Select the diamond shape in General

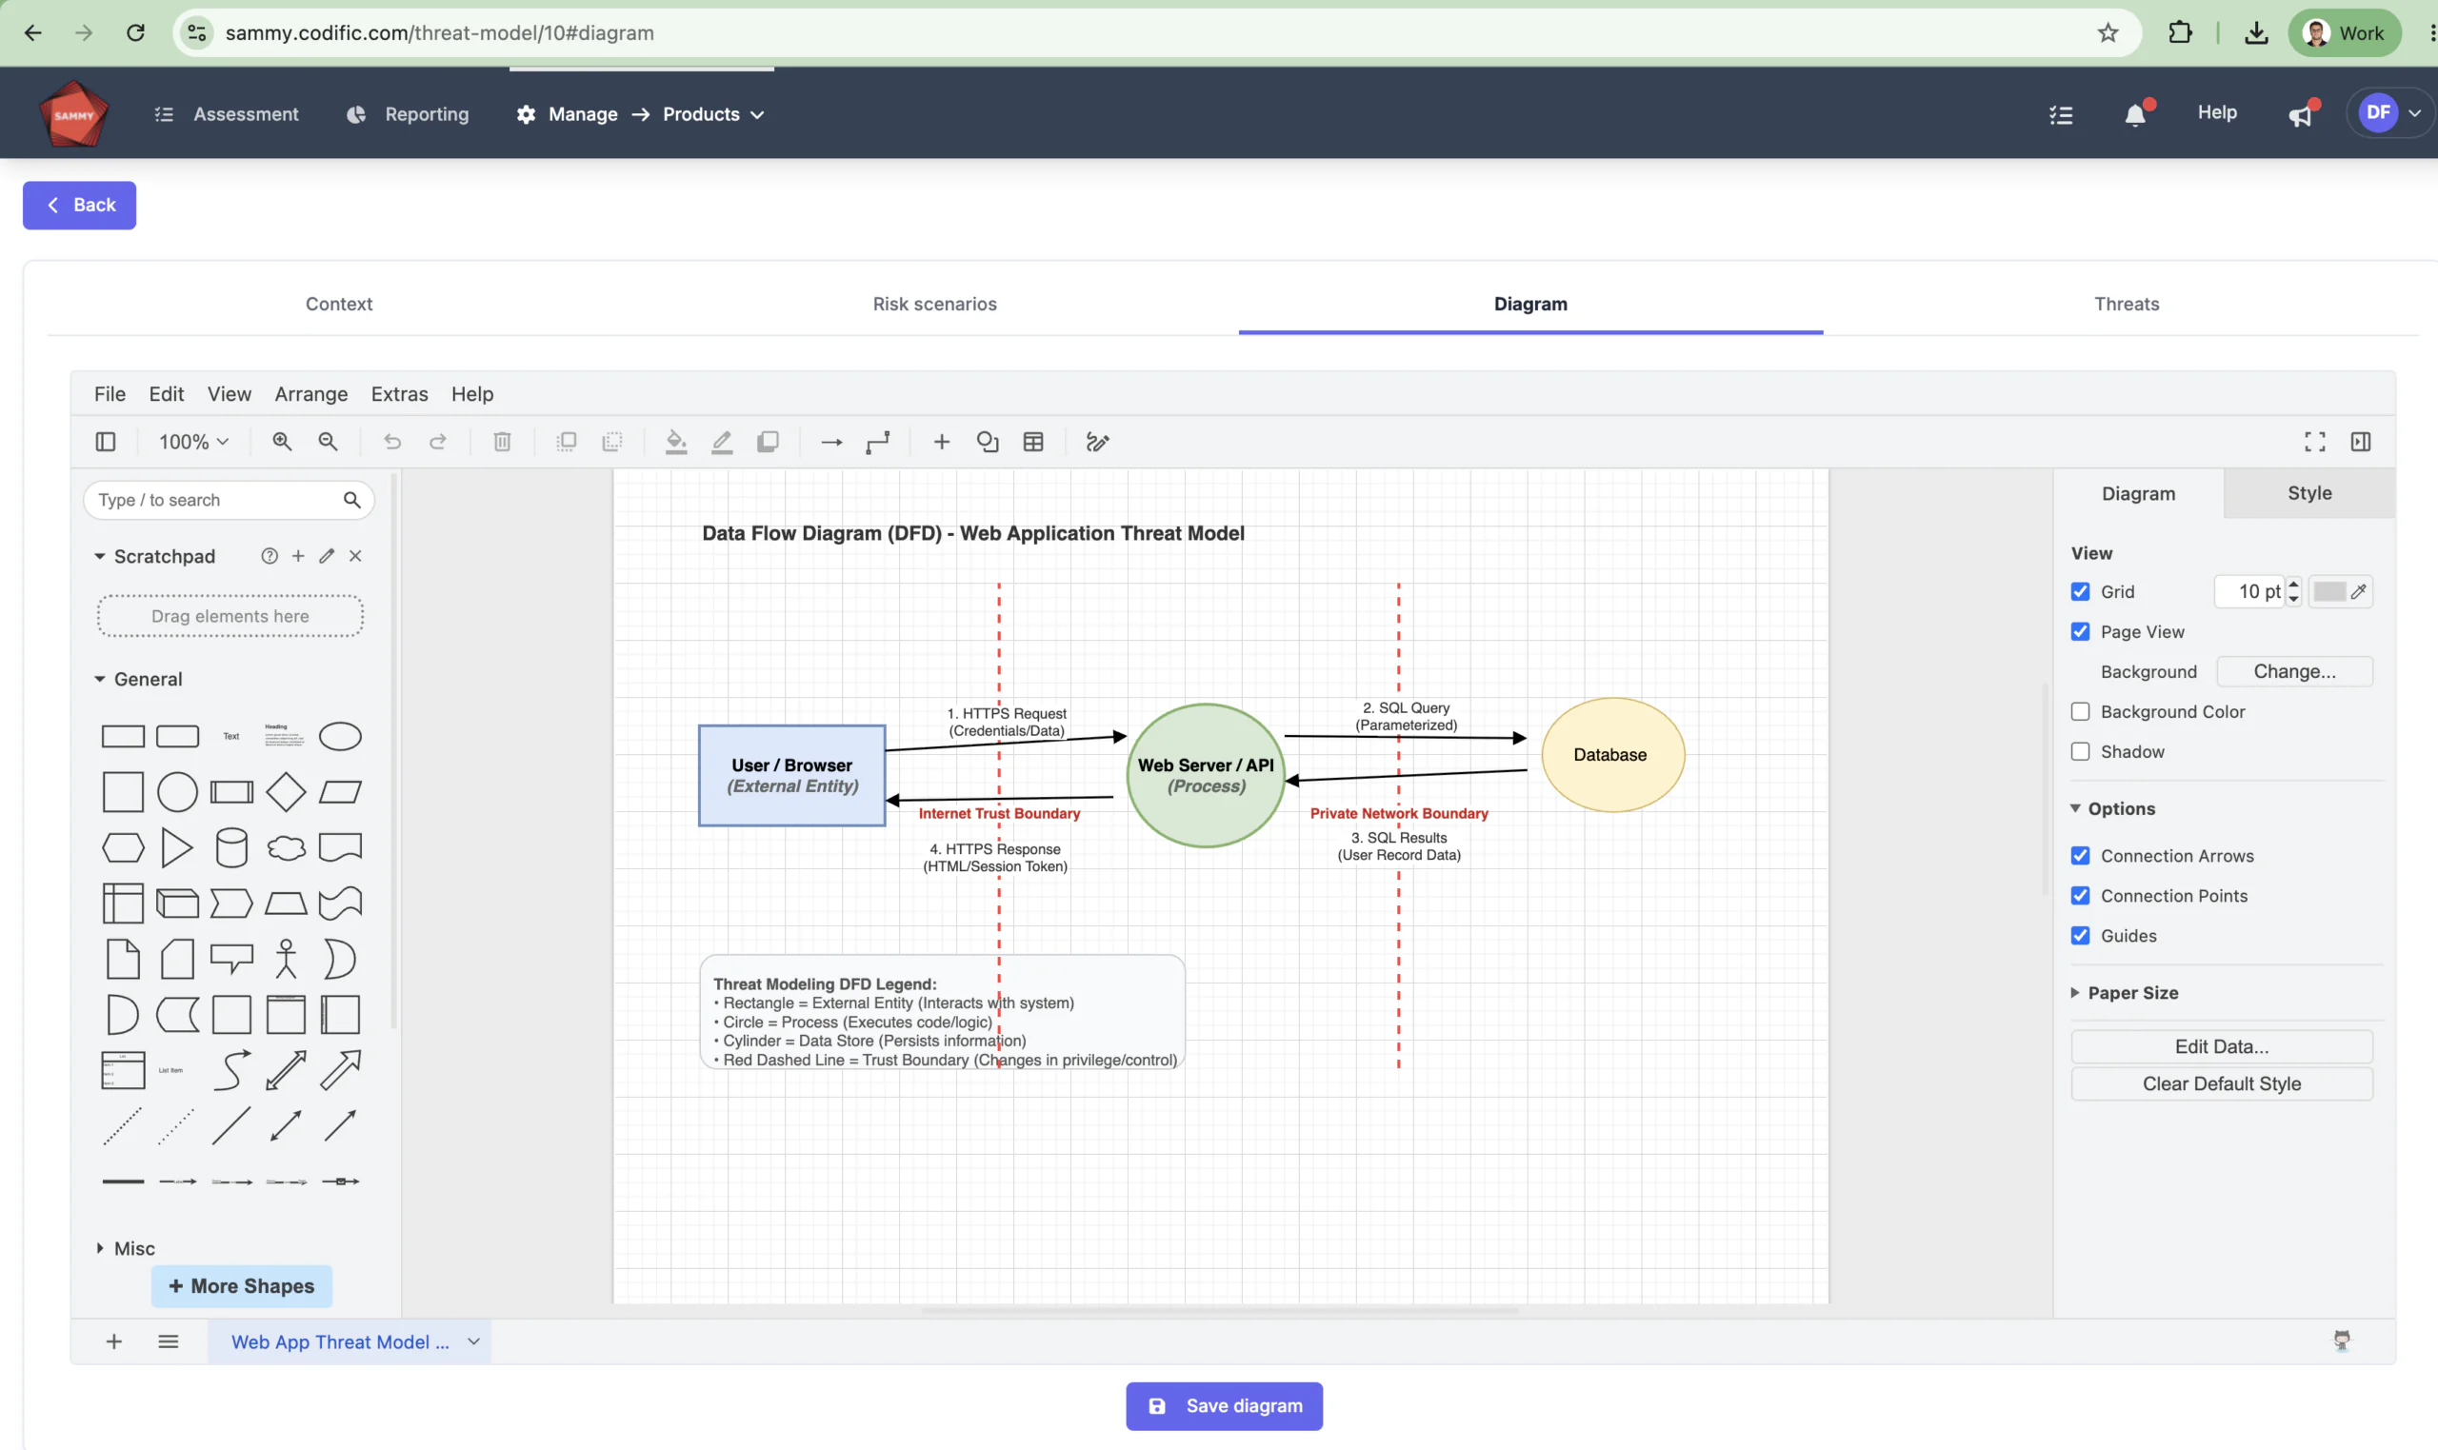(x=287, y=791)
